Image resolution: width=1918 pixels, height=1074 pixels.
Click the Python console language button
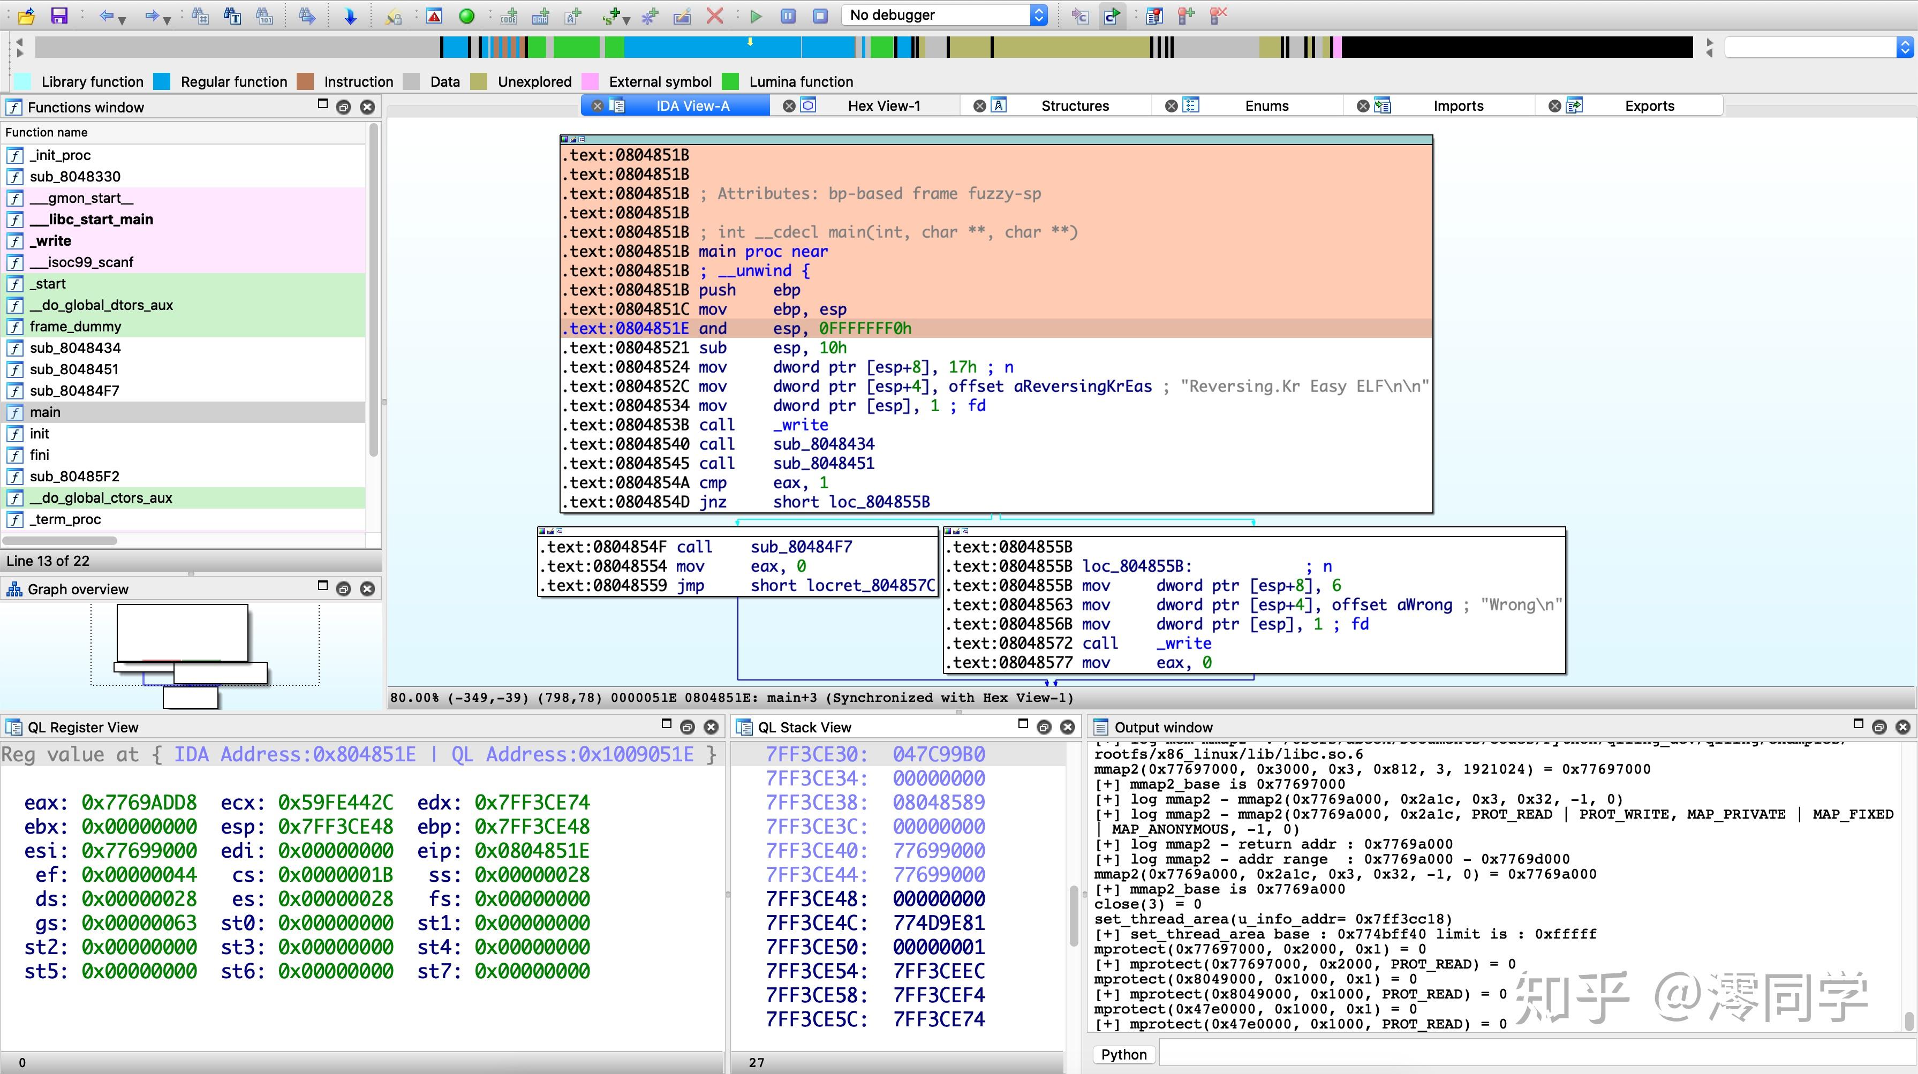pos(1123,1054)
